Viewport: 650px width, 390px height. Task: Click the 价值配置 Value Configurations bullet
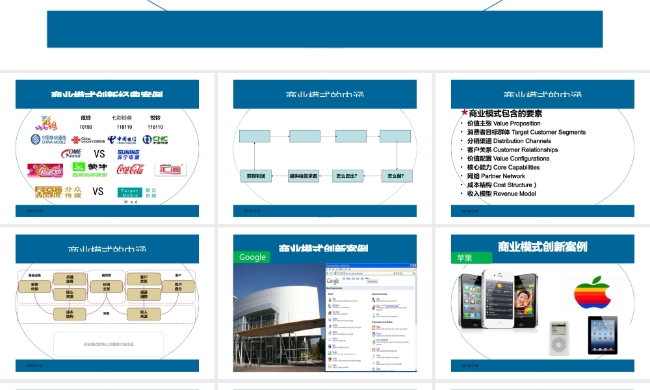point(508,159)
